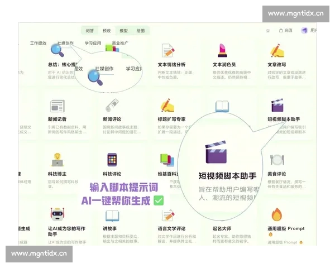This screenshot has height=268, width=335.
Task: Select the lipstick icon above 文本润色员
Action: [222, 50]
